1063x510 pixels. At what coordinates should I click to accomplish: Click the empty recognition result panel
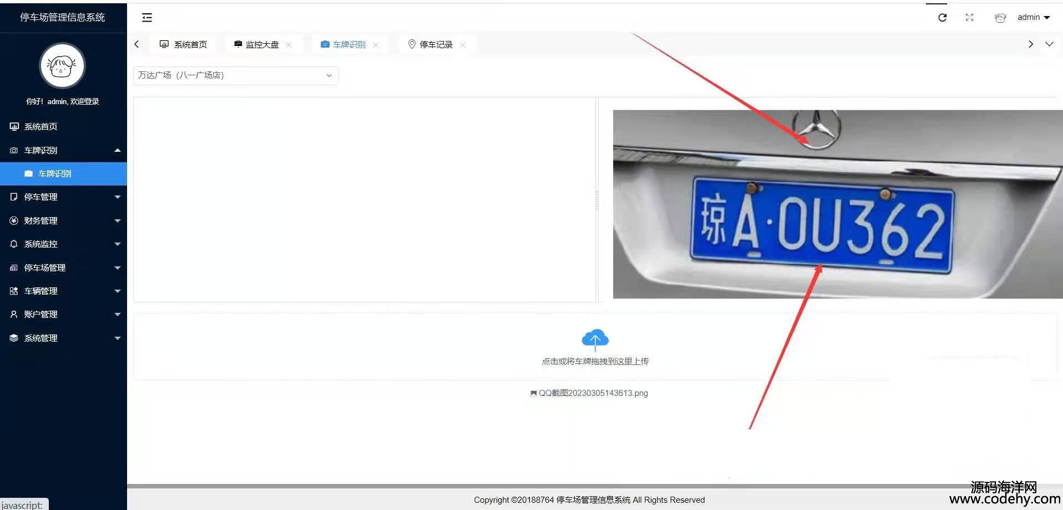click(365, 200)
